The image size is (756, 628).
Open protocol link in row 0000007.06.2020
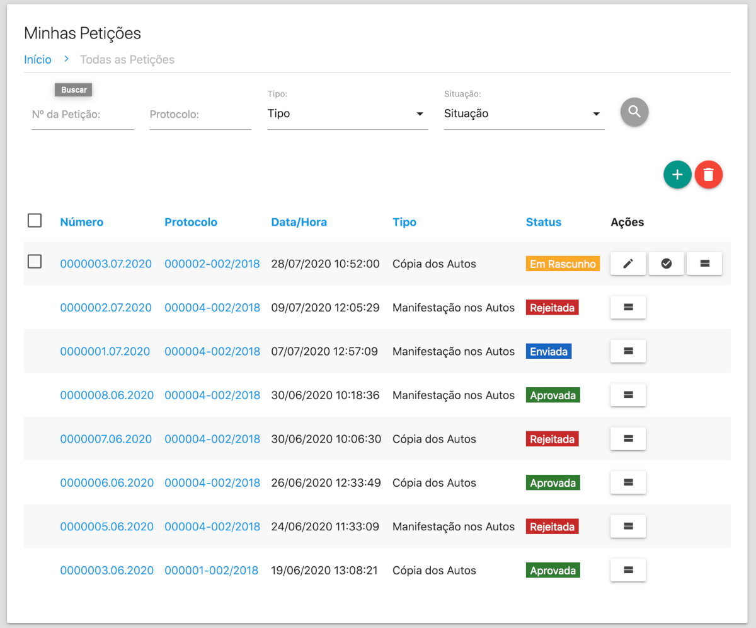pyautogui.click(x=212, y=439)
